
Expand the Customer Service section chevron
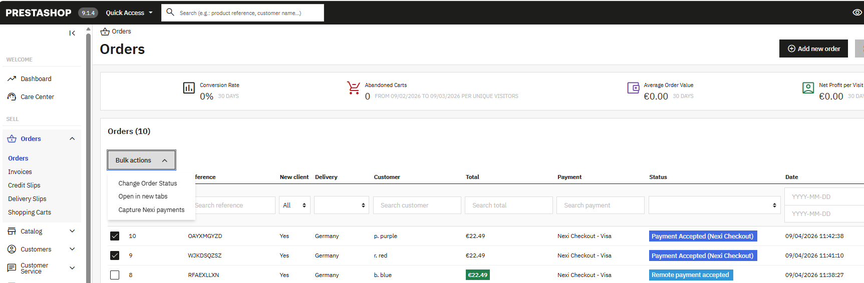tap(72, 268)
